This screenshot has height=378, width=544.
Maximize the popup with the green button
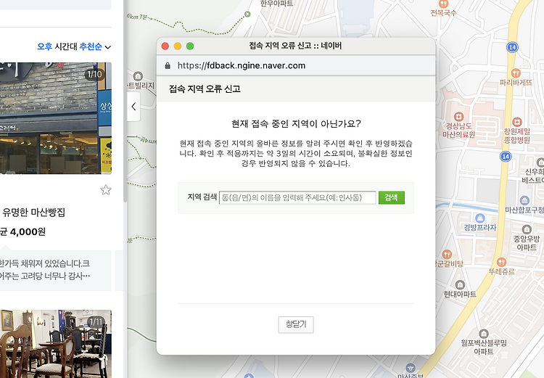[190, 46]
